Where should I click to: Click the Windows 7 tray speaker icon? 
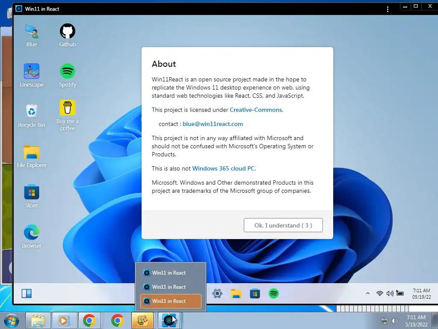[x=395, y=321]
